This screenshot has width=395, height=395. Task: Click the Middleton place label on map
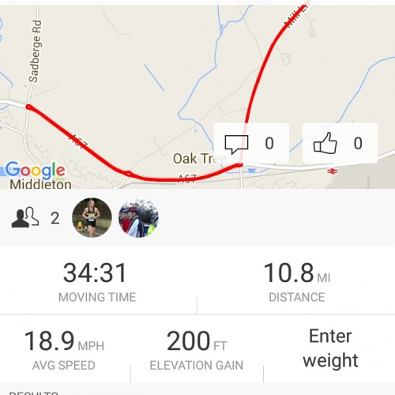(x=40, y=184)
